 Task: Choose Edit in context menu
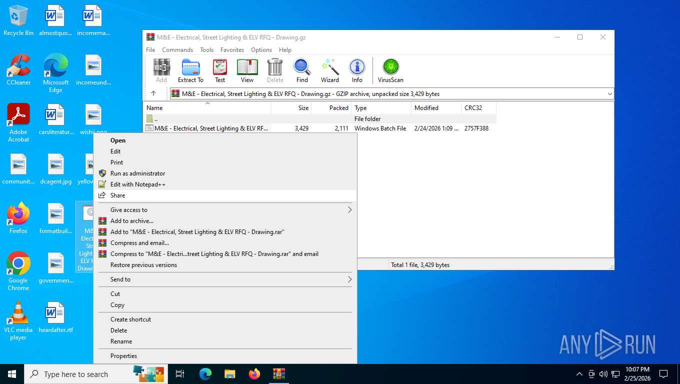coord(225,151)
